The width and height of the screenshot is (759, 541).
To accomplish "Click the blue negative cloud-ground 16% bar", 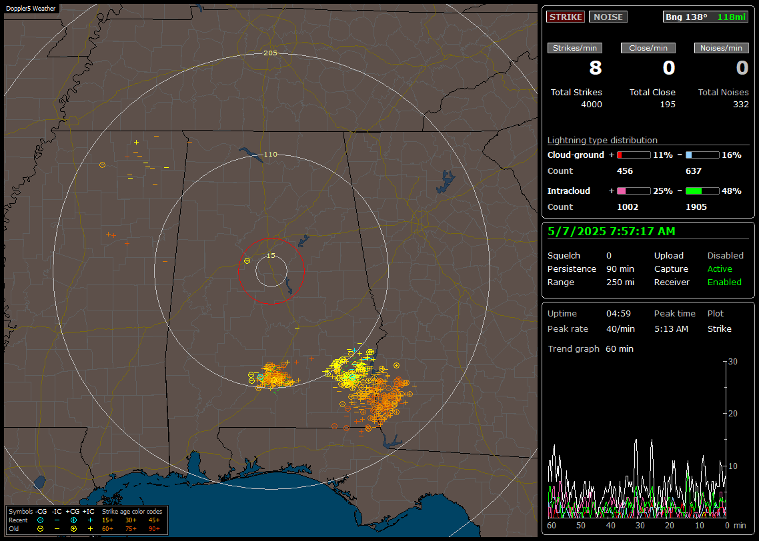I will click(x=702, y=155).
